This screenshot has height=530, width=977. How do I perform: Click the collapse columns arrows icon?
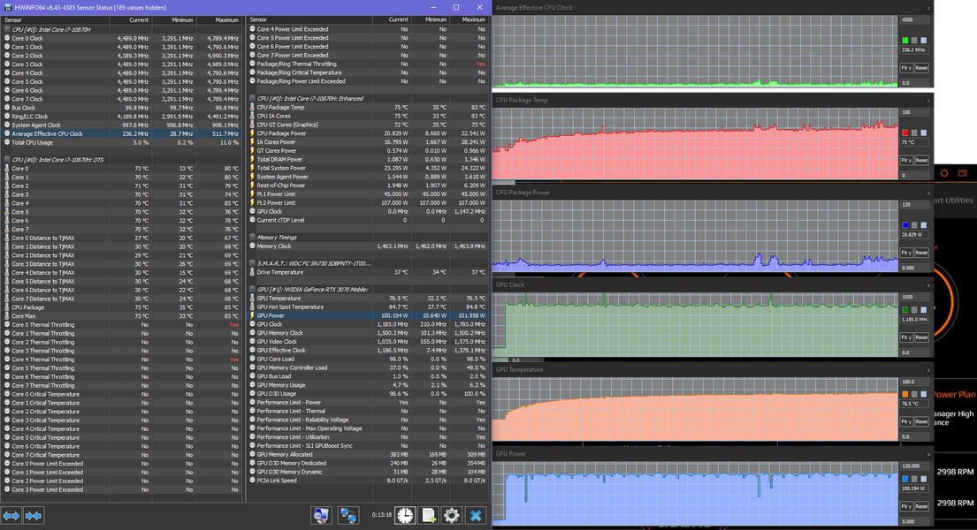pos(34,515)
